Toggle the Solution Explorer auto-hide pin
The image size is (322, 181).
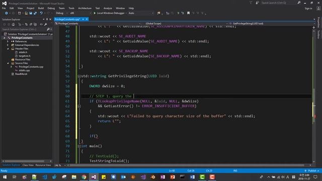(47, 19)
